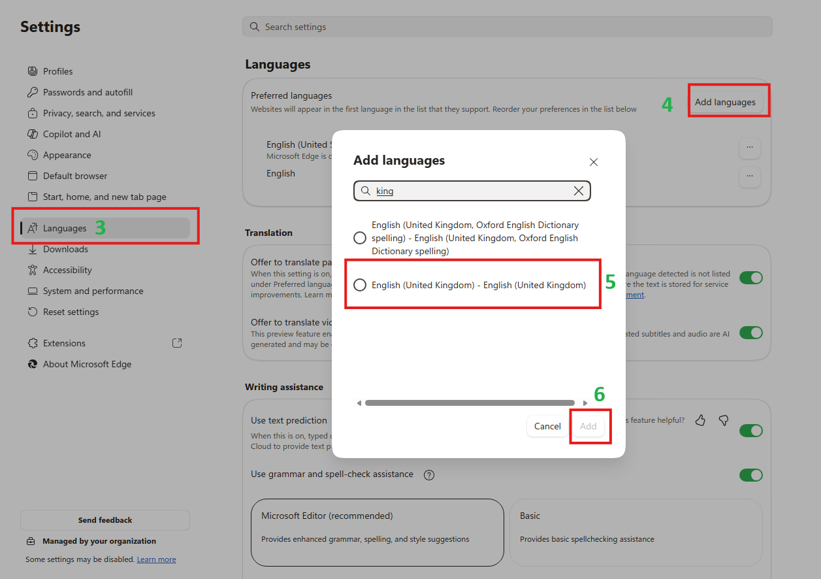Give thumbs down for text prediction
The width and height of the screenshot is (821, 579).
[723, 420]
